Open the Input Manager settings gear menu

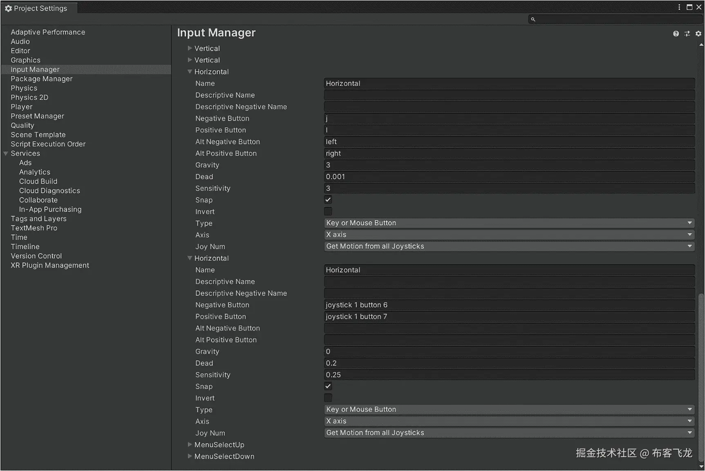point(698,34)
